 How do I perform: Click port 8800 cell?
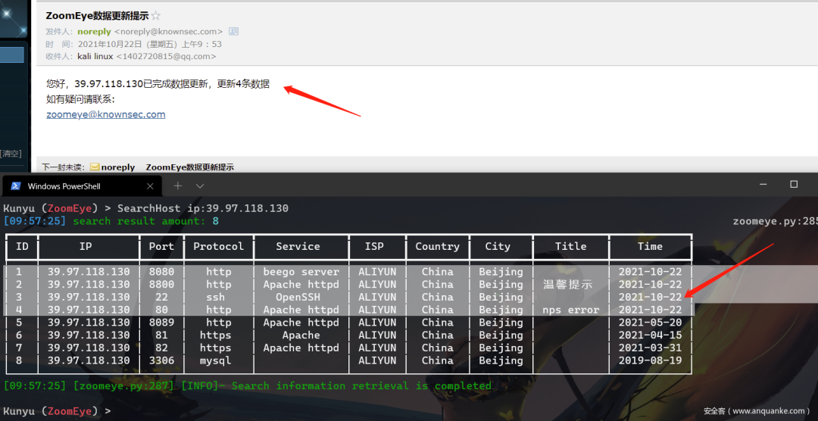click(162, 284)
